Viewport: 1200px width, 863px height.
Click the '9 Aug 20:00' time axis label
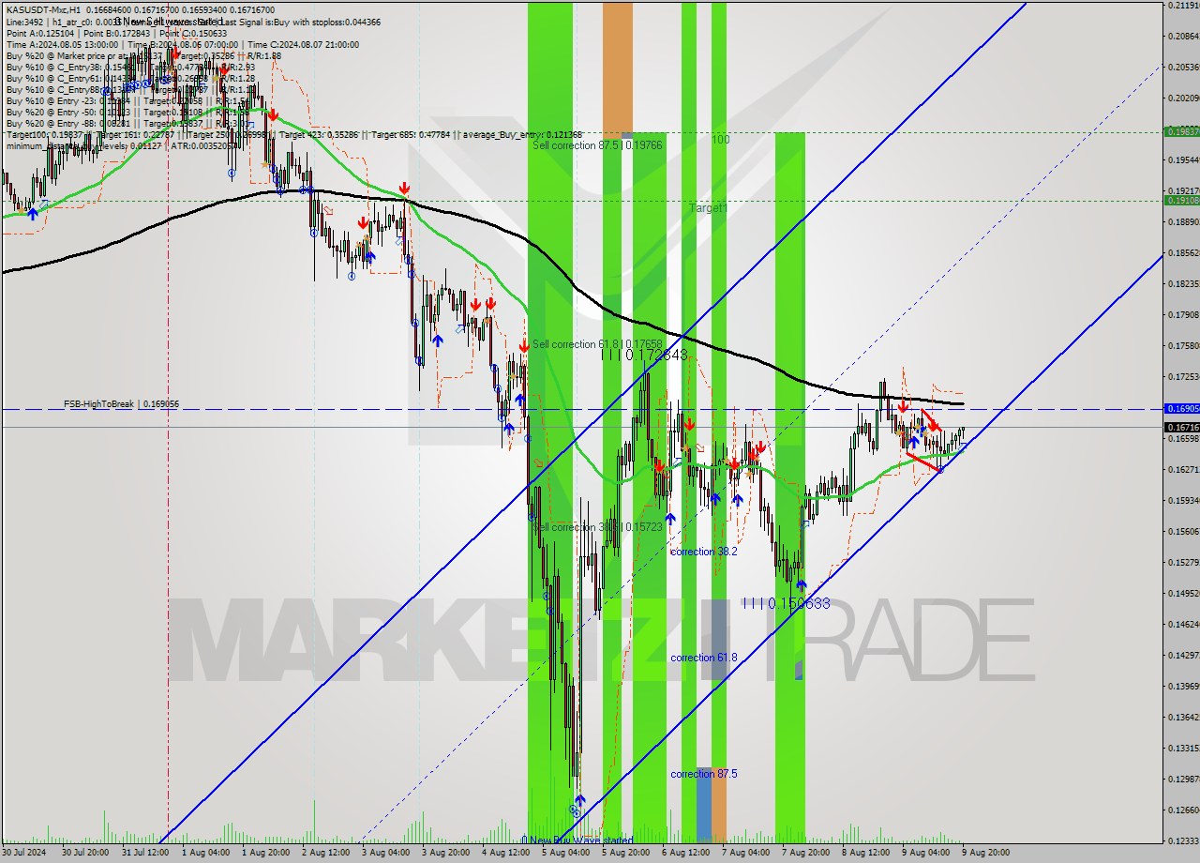(x=985, y=853)
